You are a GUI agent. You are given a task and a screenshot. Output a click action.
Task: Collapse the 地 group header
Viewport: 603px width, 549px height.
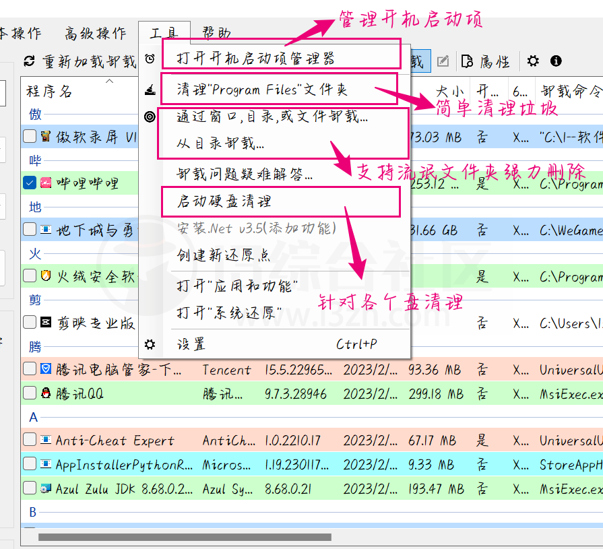pyautogui.click(x=35, y=207)
